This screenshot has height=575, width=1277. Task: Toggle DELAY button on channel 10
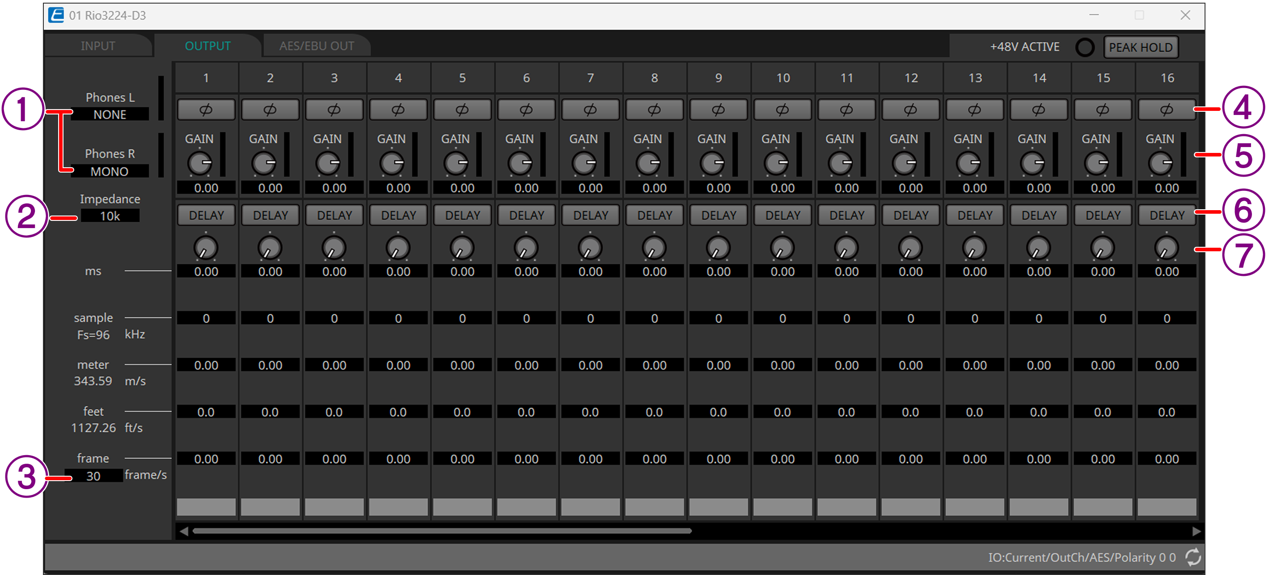[x=782, y=215]
